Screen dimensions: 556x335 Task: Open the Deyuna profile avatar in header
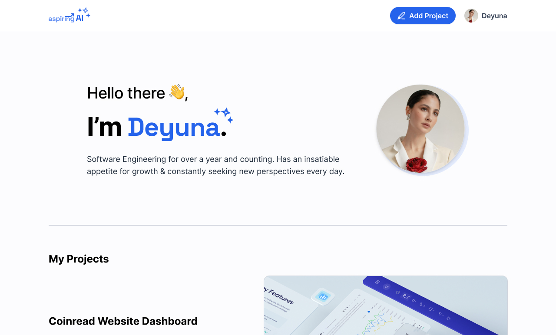pos(471,16)
